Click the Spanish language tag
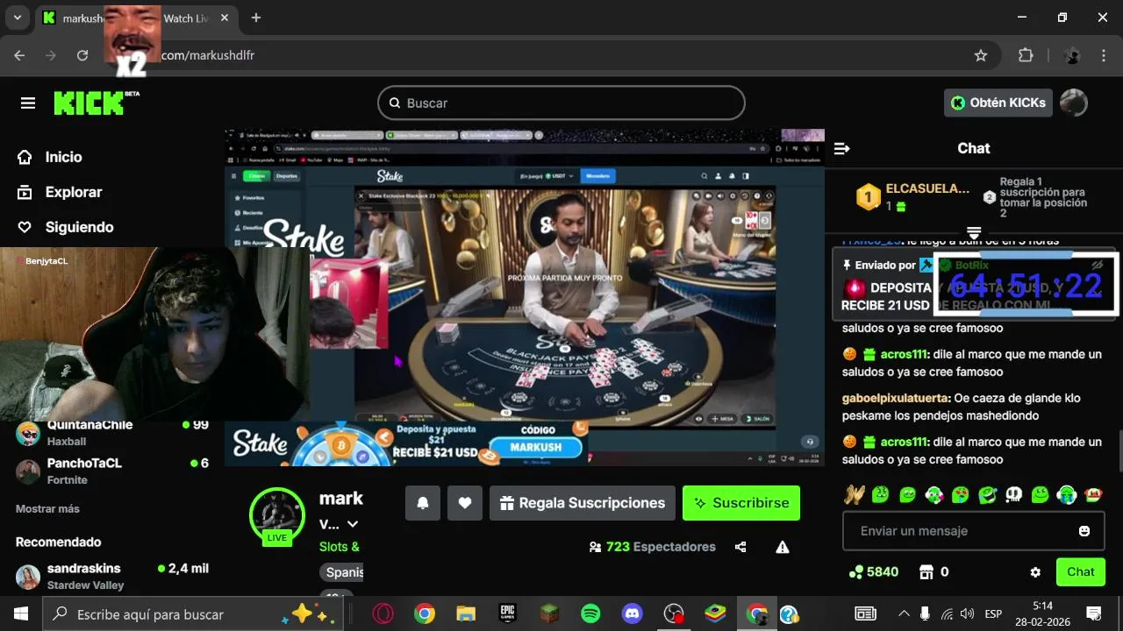Viewport: 1123px width, 631px height. [343, 572]
